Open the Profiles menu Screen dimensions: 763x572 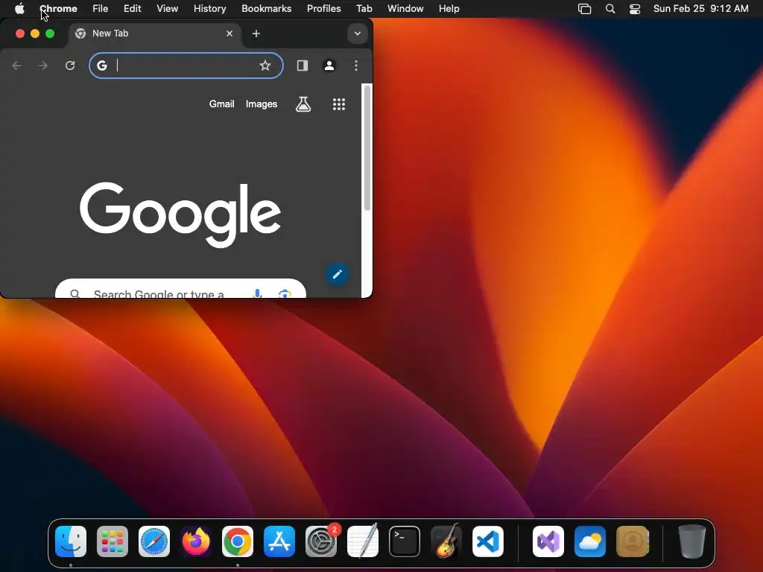coord(323,9)
